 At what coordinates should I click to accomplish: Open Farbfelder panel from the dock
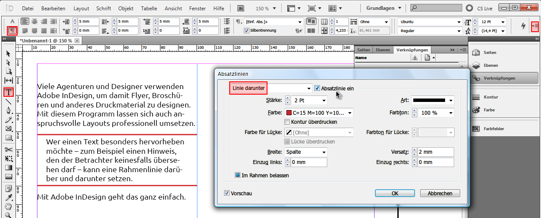(x=494, y=128)
